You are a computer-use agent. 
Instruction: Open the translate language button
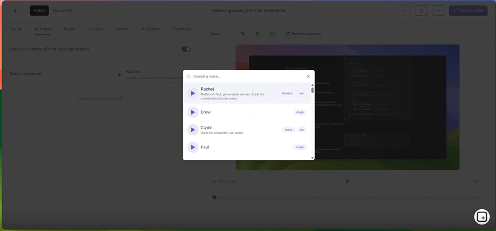421,10
